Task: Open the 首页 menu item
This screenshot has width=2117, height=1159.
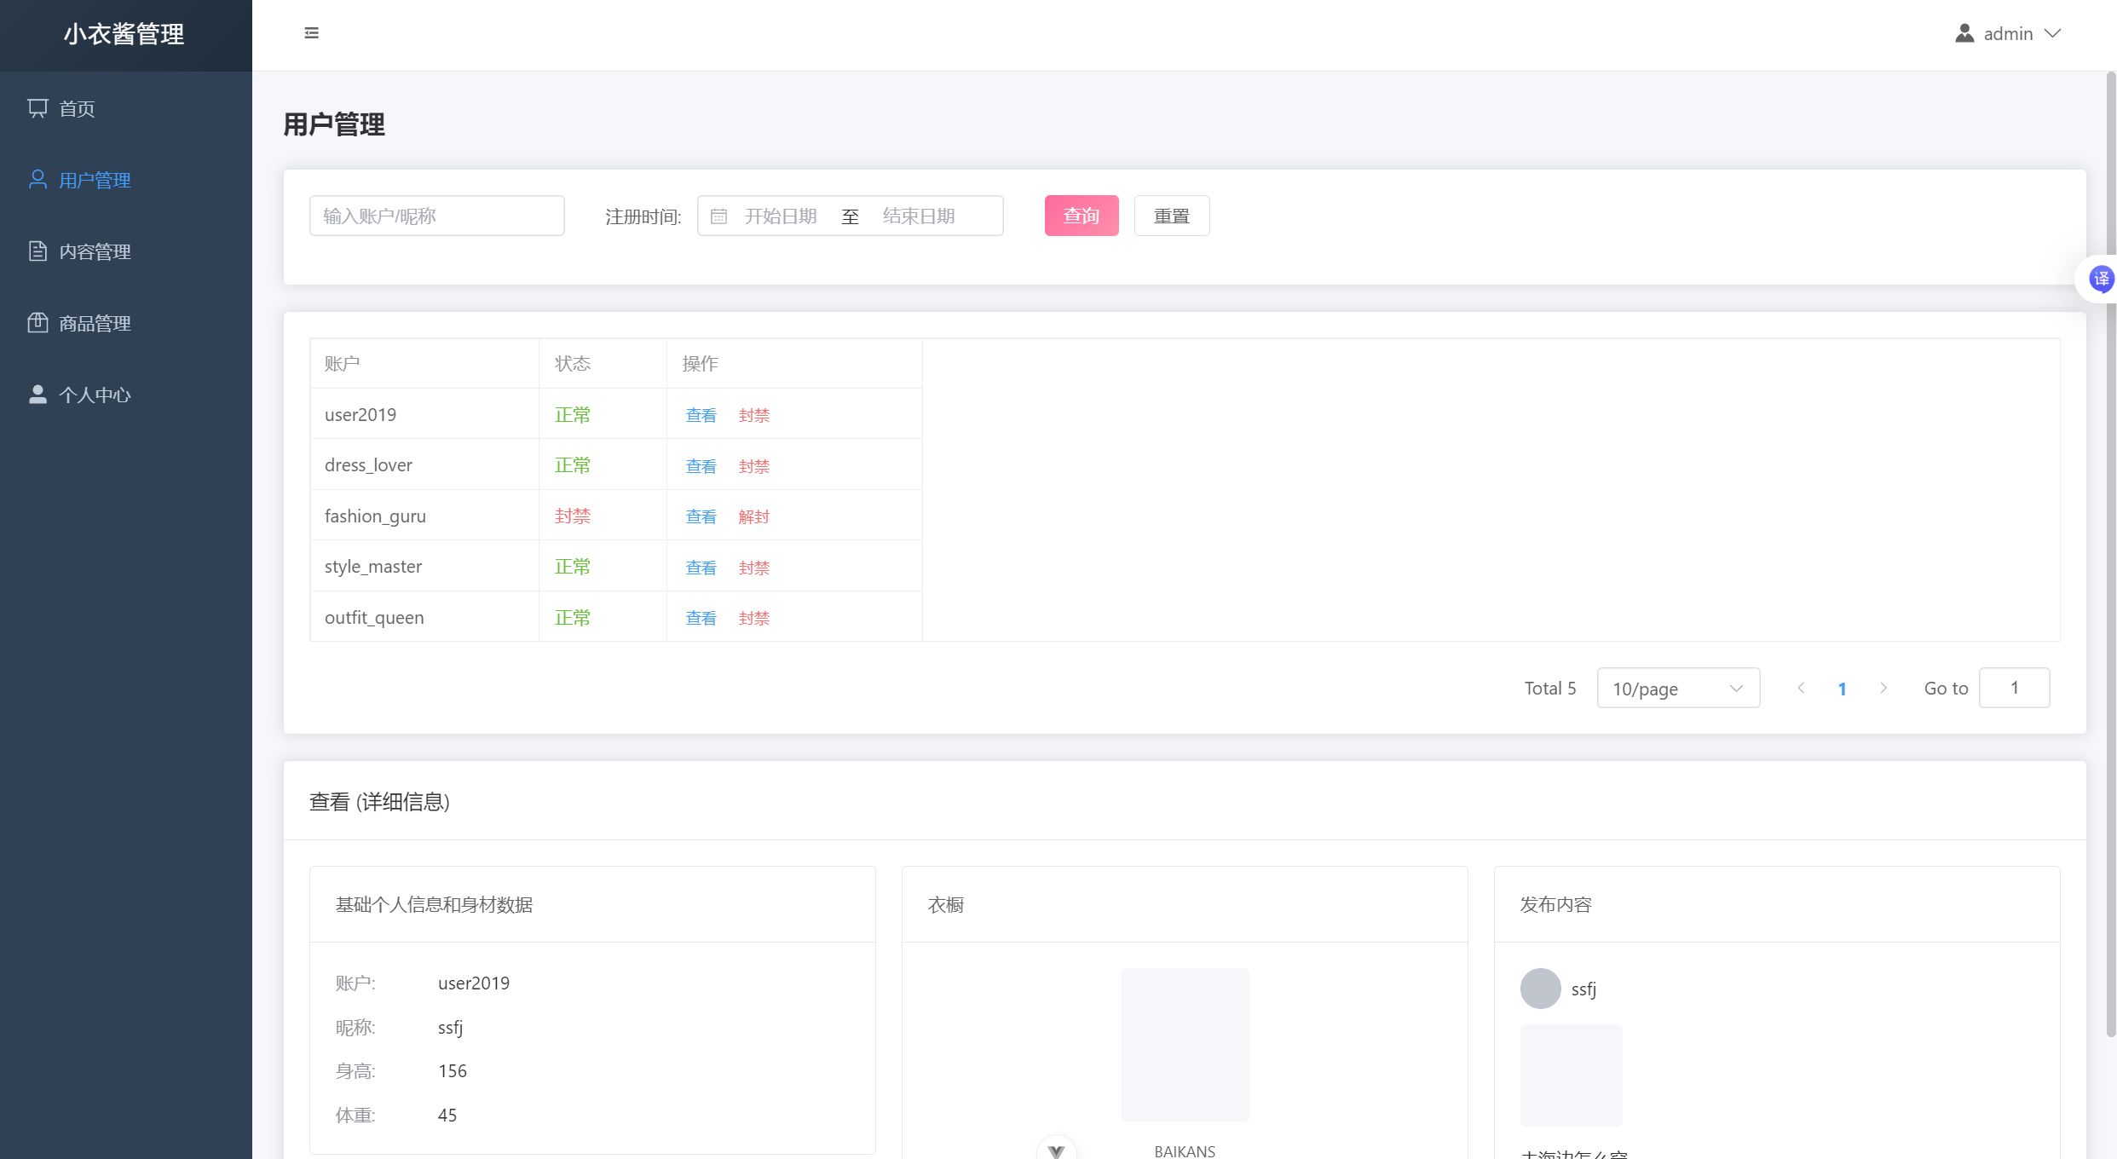Action: coord(126,108)
